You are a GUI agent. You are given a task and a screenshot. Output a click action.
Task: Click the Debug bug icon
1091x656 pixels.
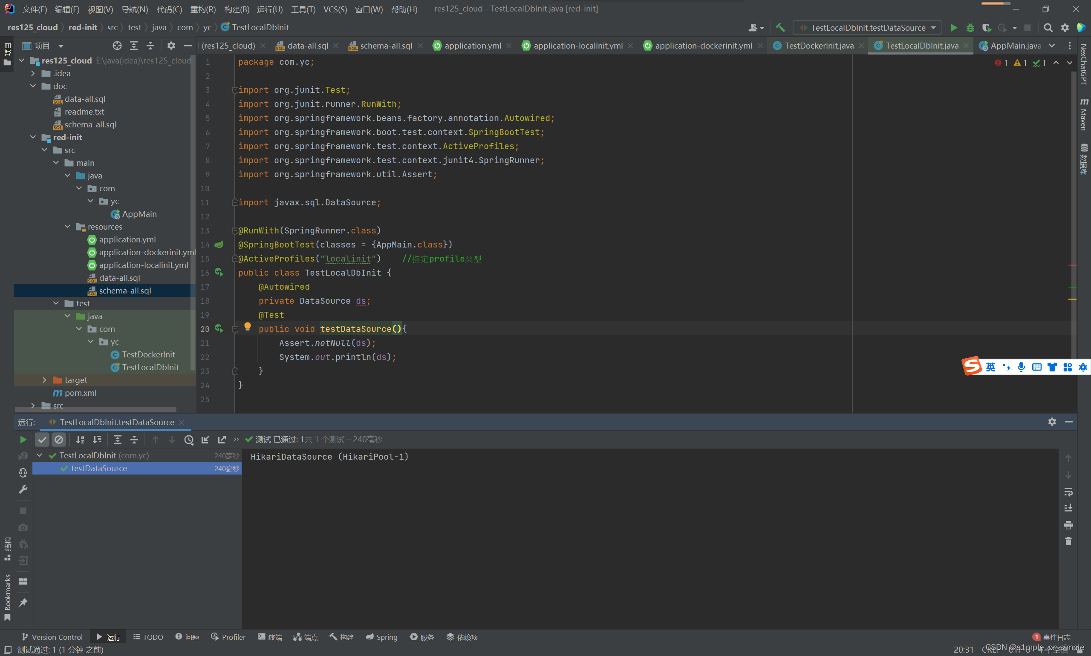970,27
